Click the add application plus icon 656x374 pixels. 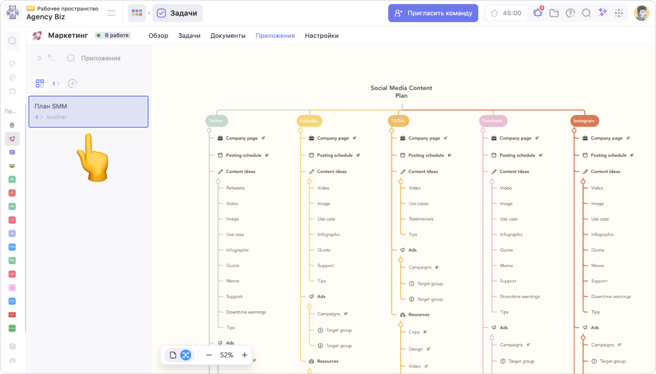(x=72, y=83)
